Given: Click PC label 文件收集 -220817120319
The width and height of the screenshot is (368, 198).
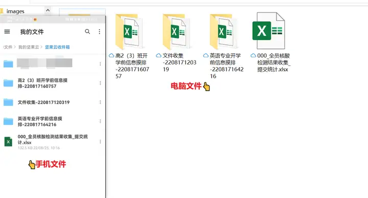Looking at the screenshot, I should point(179,62).
